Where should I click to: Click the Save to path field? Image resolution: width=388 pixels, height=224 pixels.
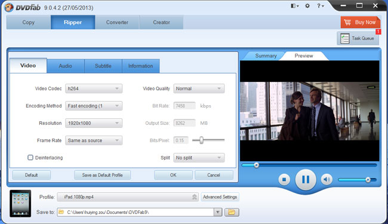136,212
